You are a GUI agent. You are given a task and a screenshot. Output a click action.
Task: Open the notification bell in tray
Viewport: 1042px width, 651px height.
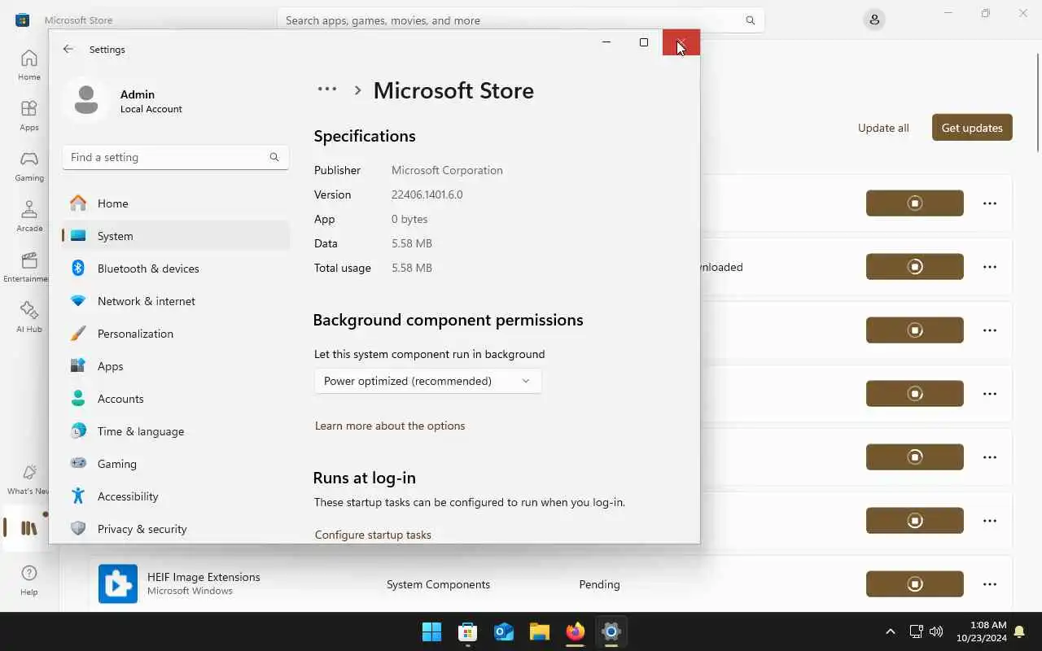point(1019,631)
